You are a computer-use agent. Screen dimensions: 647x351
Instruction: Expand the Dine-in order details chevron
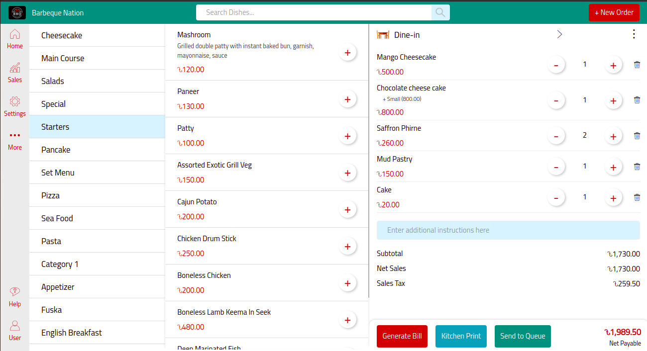(559, 34)
